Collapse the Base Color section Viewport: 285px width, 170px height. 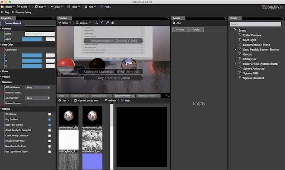(x=28, y=45)
